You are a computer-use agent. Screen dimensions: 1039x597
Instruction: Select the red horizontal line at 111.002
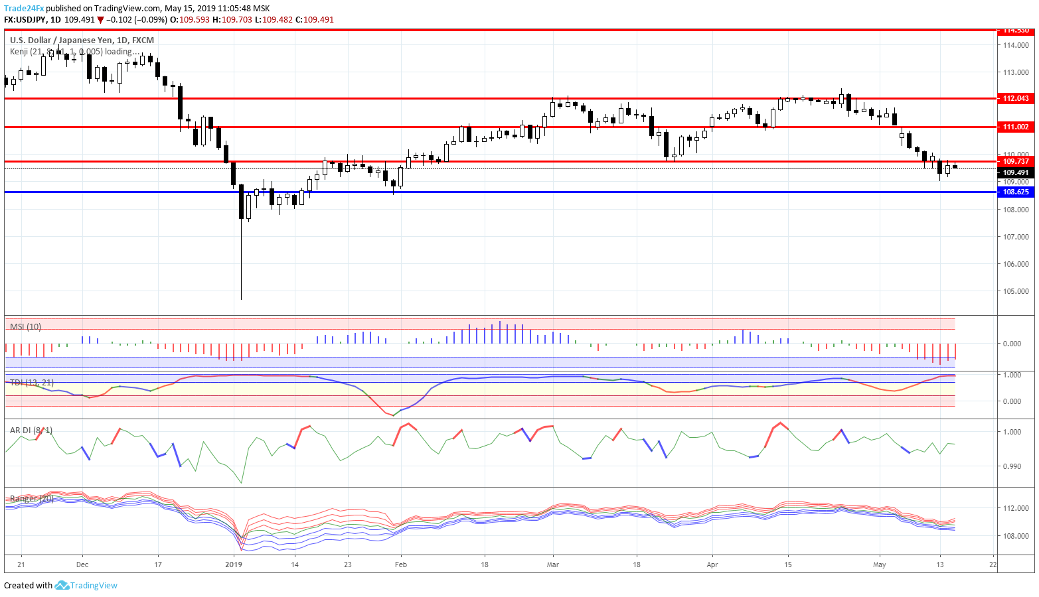coord(501,127)
